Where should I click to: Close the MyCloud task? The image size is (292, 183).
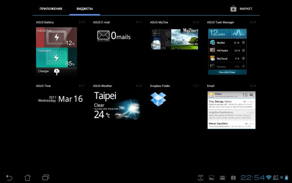[243, 59]
